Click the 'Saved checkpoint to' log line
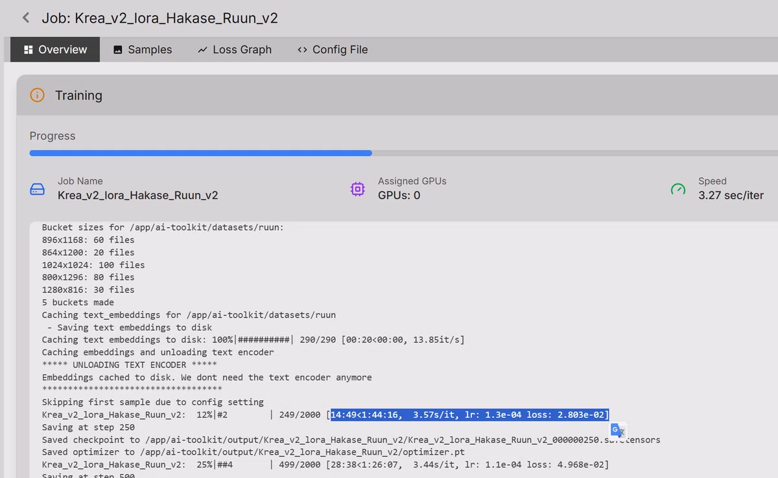 [x=351, y=440]
